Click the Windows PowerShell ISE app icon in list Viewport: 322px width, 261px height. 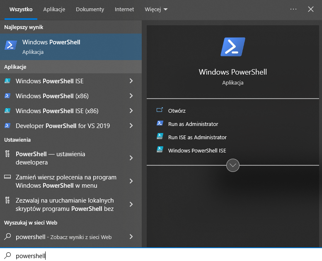point(7,81)
